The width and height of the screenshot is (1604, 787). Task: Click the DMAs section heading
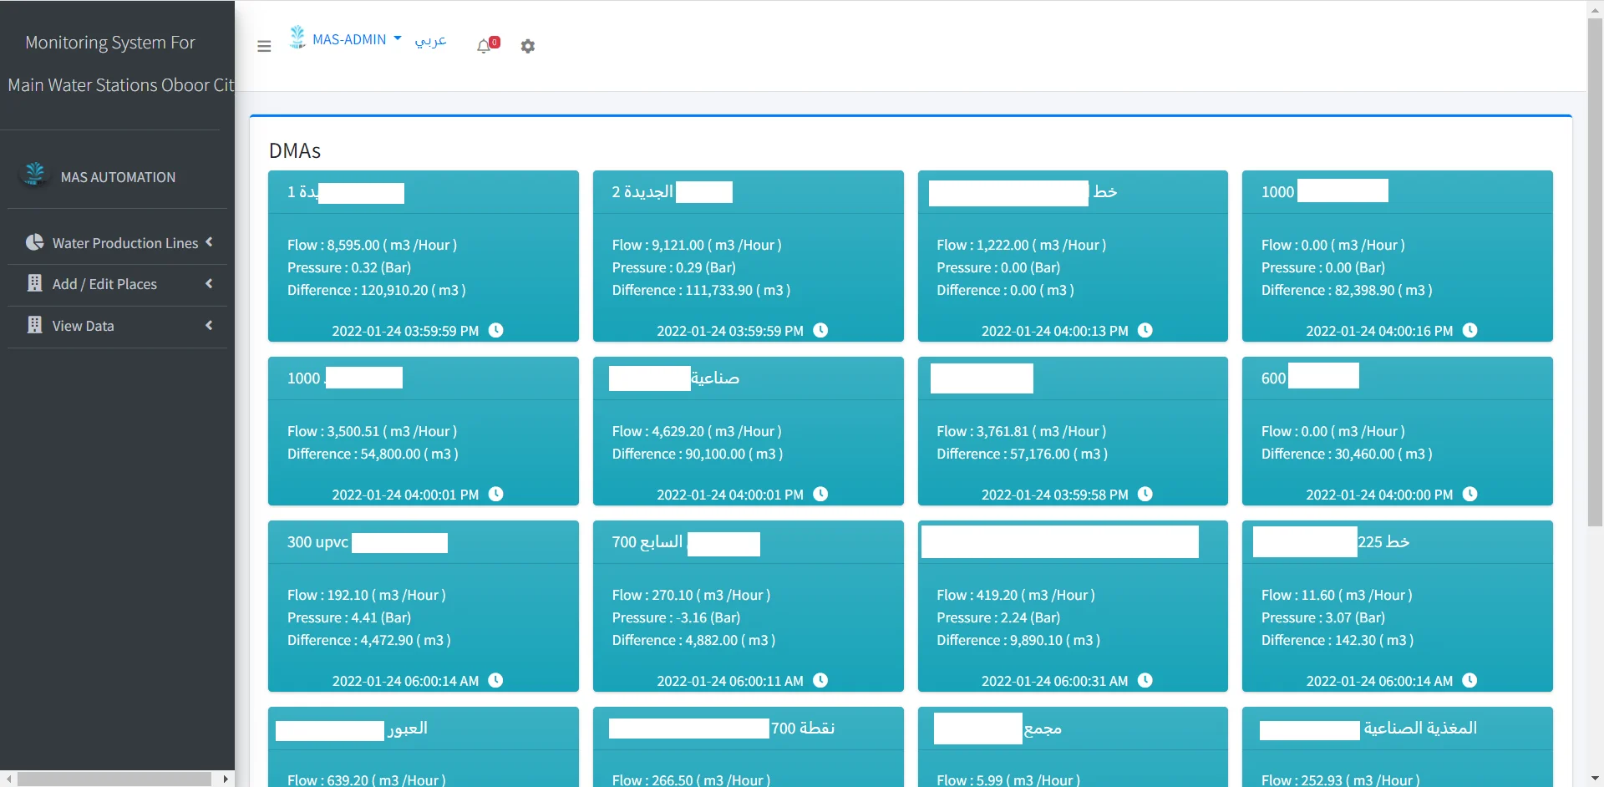(295, 150)
